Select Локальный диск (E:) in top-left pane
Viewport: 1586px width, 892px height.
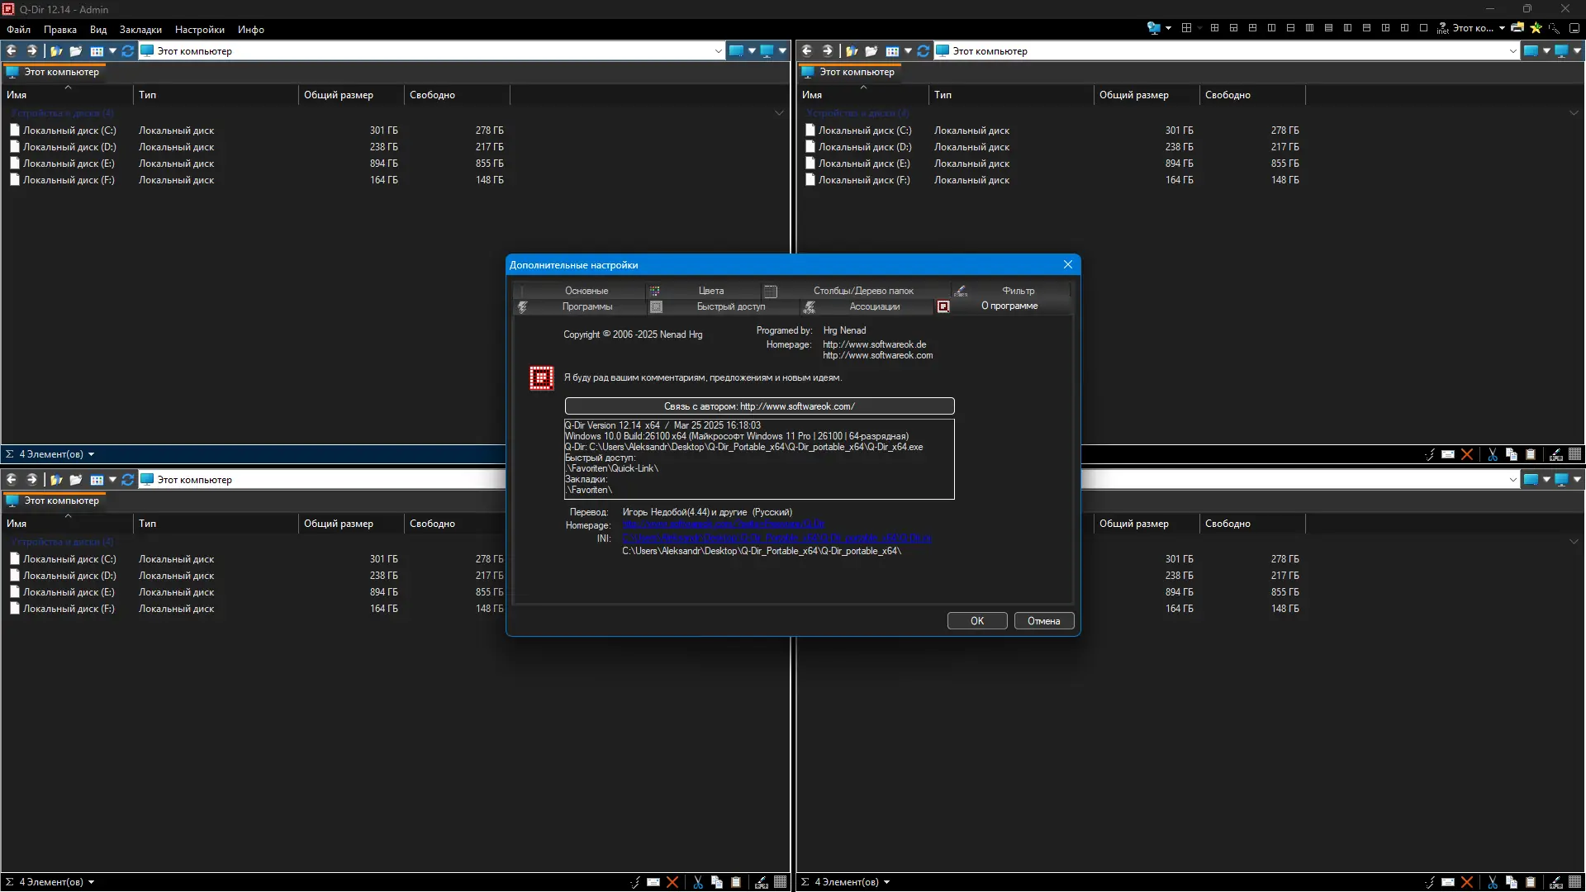pyautogui.click(x=69, y=164)
